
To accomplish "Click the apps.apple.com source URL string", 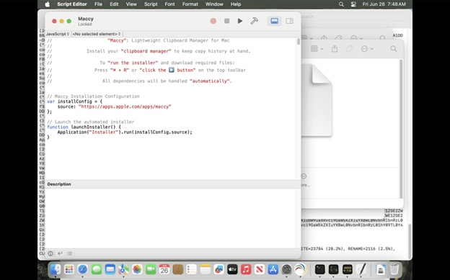I will (x=125, y=107).
